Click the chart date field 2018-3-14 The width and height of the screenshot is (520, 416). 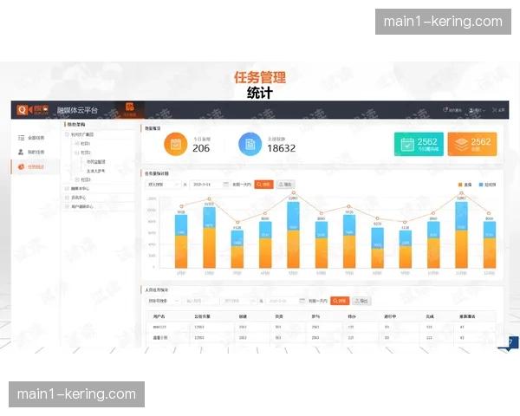210,185
